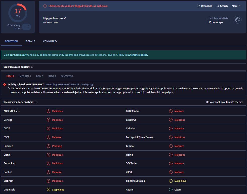Click the ESET 'Malware' verdict text

click(57, 137)
